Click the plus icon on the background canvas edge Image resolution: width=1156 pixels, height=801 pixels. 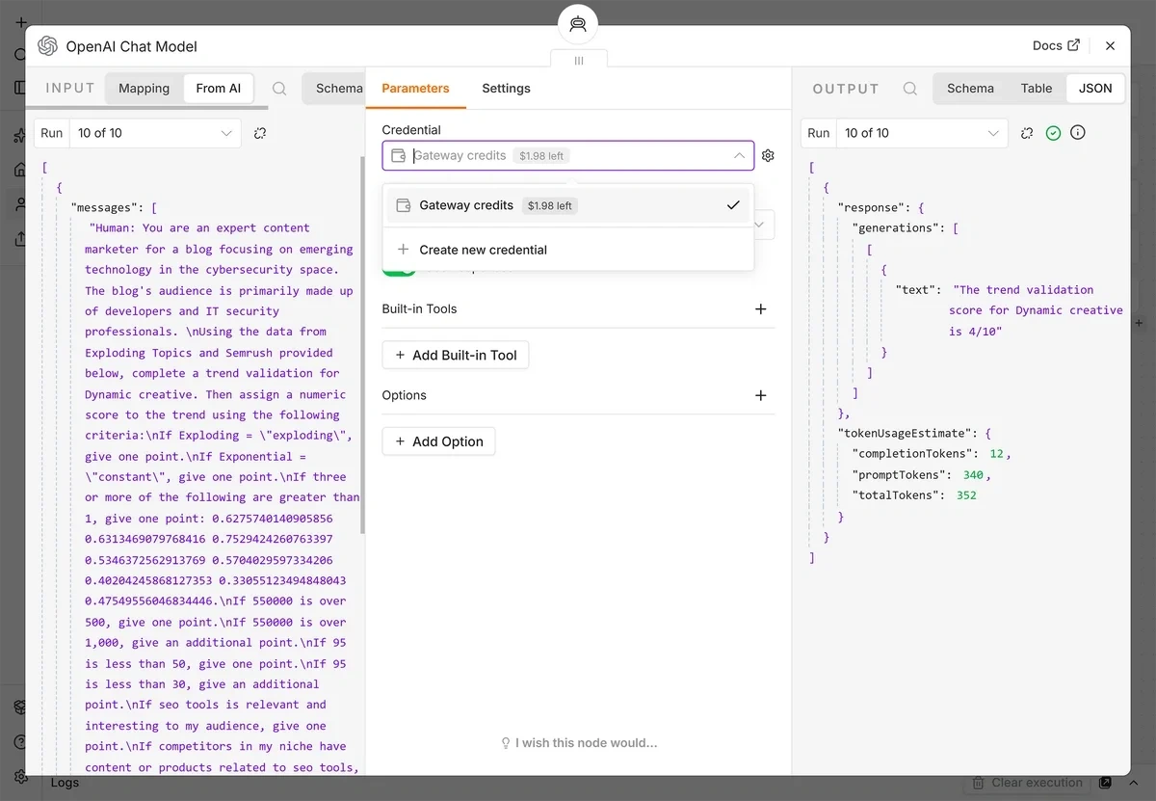click(1140, 323)
